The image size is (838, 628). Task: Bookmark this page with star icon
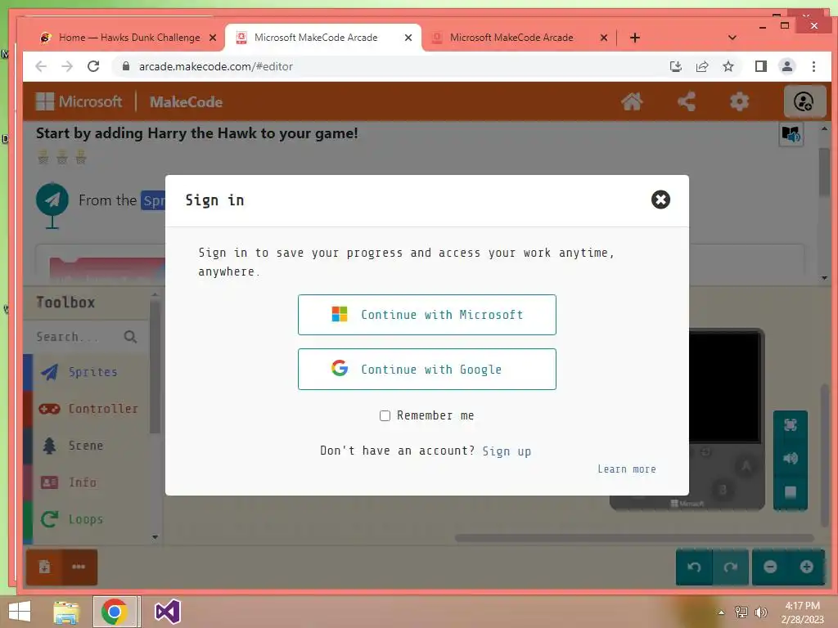click(728, 66)
